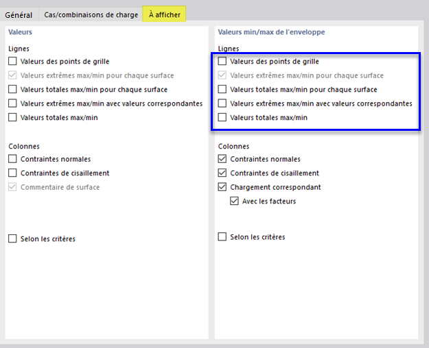Disable Chargement correspondant checkbox
Image resolution: width=429 pixels, height=348 pixels.
(x=222, y=187)
